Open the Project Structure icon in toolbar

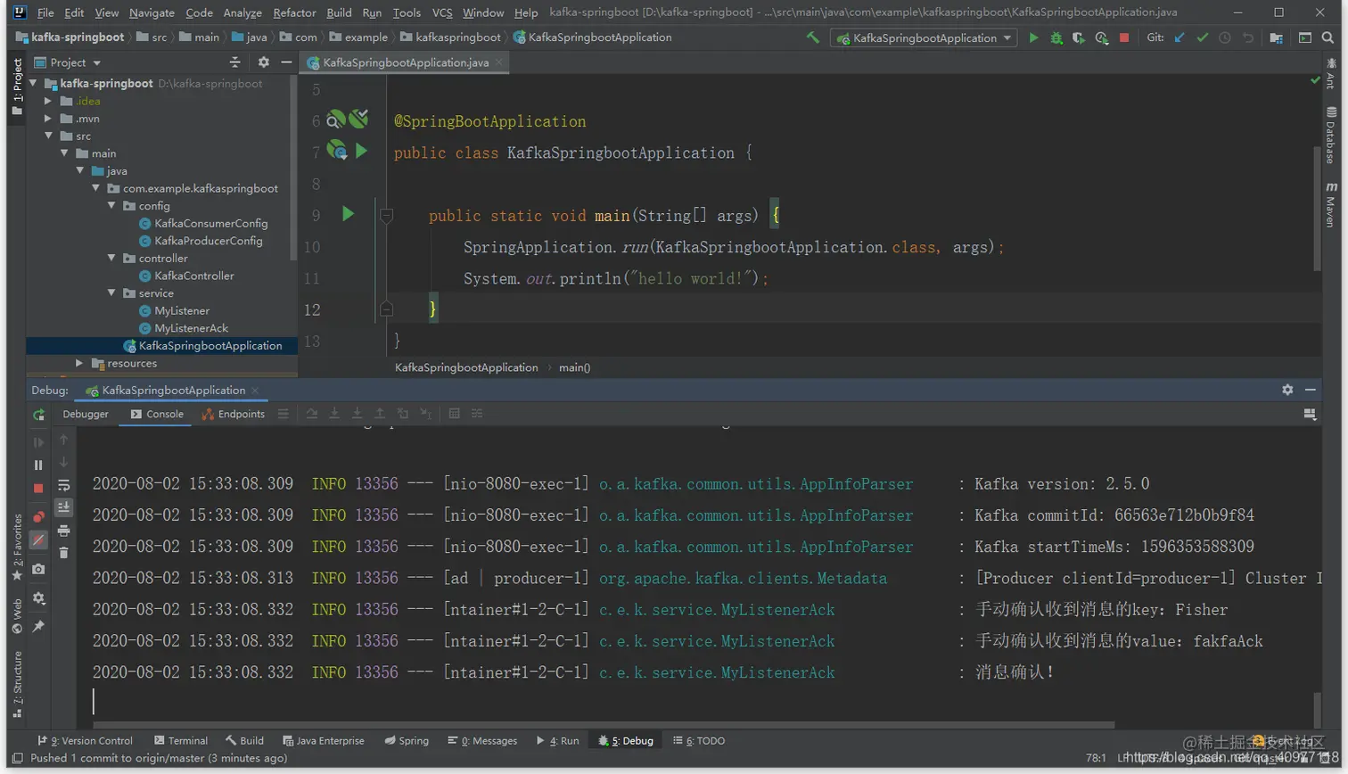coord(1277,37)
